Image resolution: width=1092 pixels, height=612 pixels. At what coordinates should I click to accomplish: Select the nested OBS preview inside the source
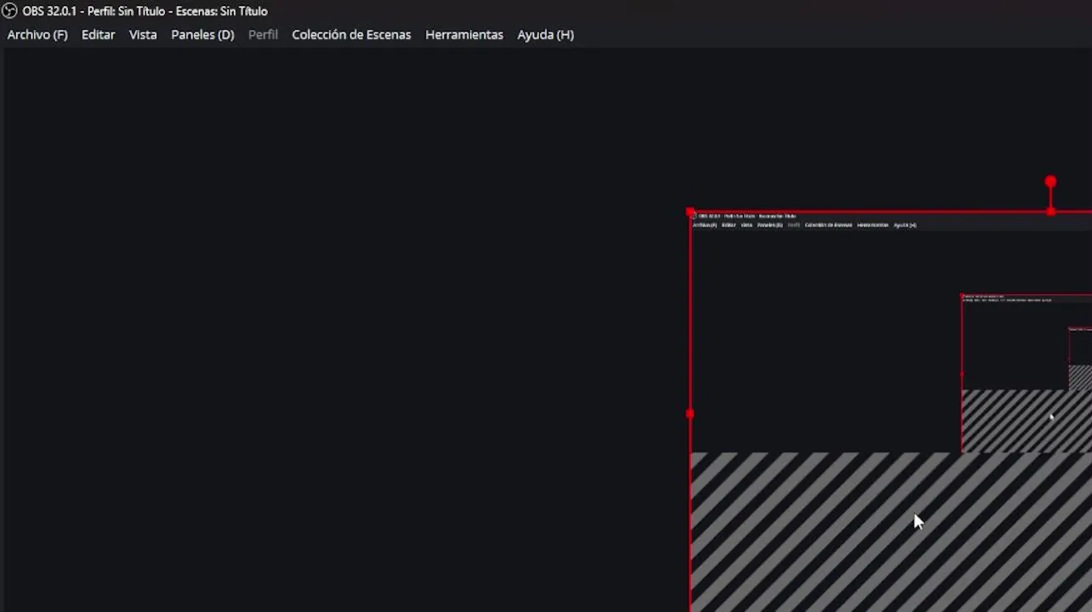click(x=1027, y=373)
